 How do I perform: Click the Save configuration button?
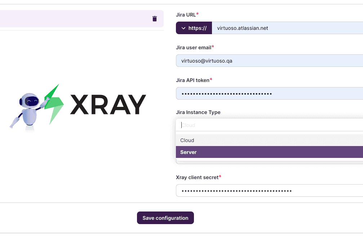click(165, 218)
